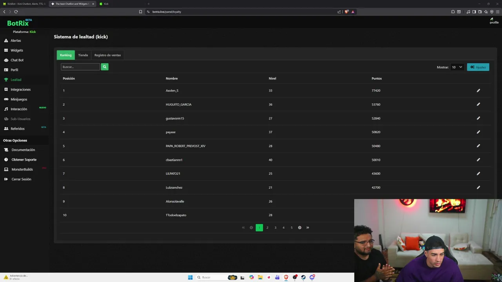Click the Brave shields icon

[x=346, y=12]
